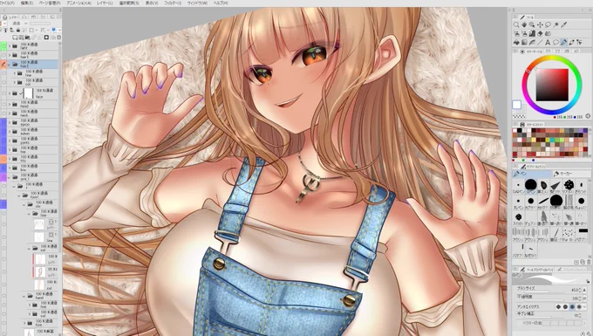Open the 編集(E) Edit menu

point(27,3)
